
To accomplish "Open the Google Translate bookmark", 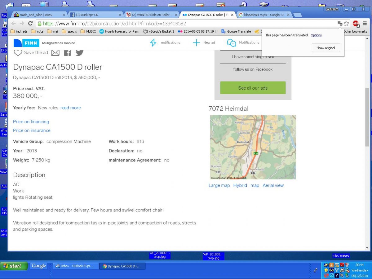I will click(x=236, y=31).
